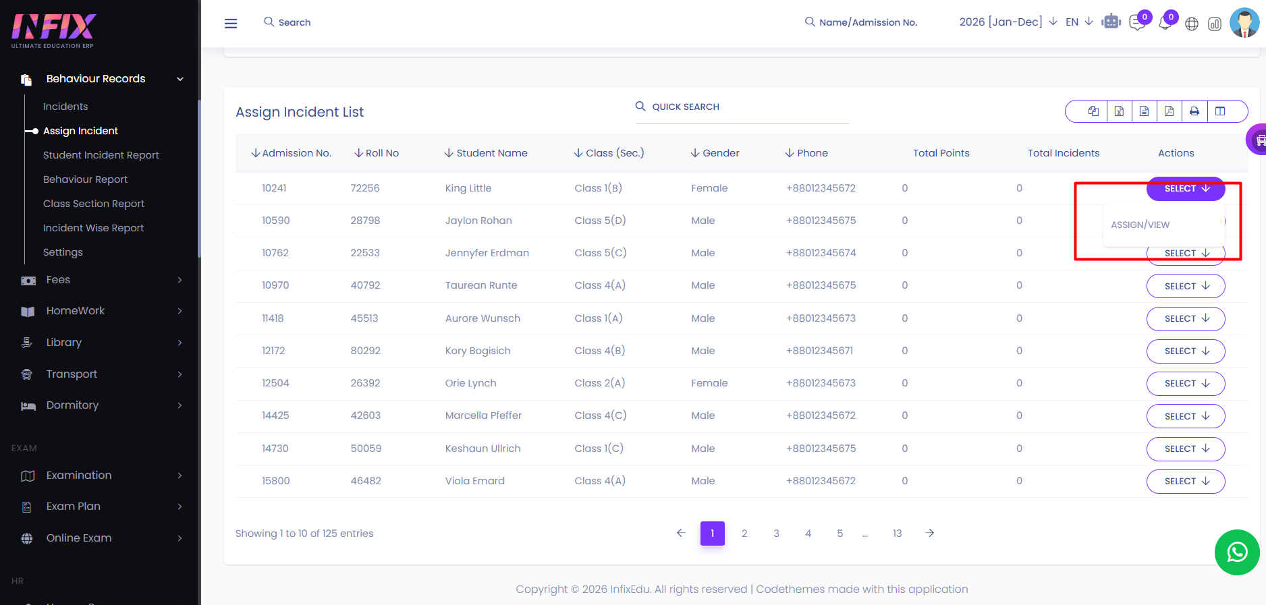Open Student Incident Report in sidebar

point(101,155)
